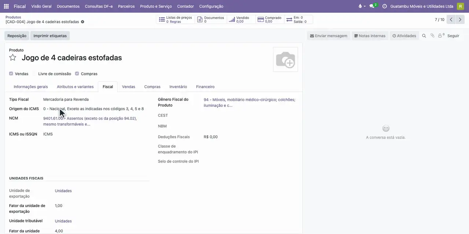
Task: Click Selo de controle do IPI field
Action: click(251, 161)
